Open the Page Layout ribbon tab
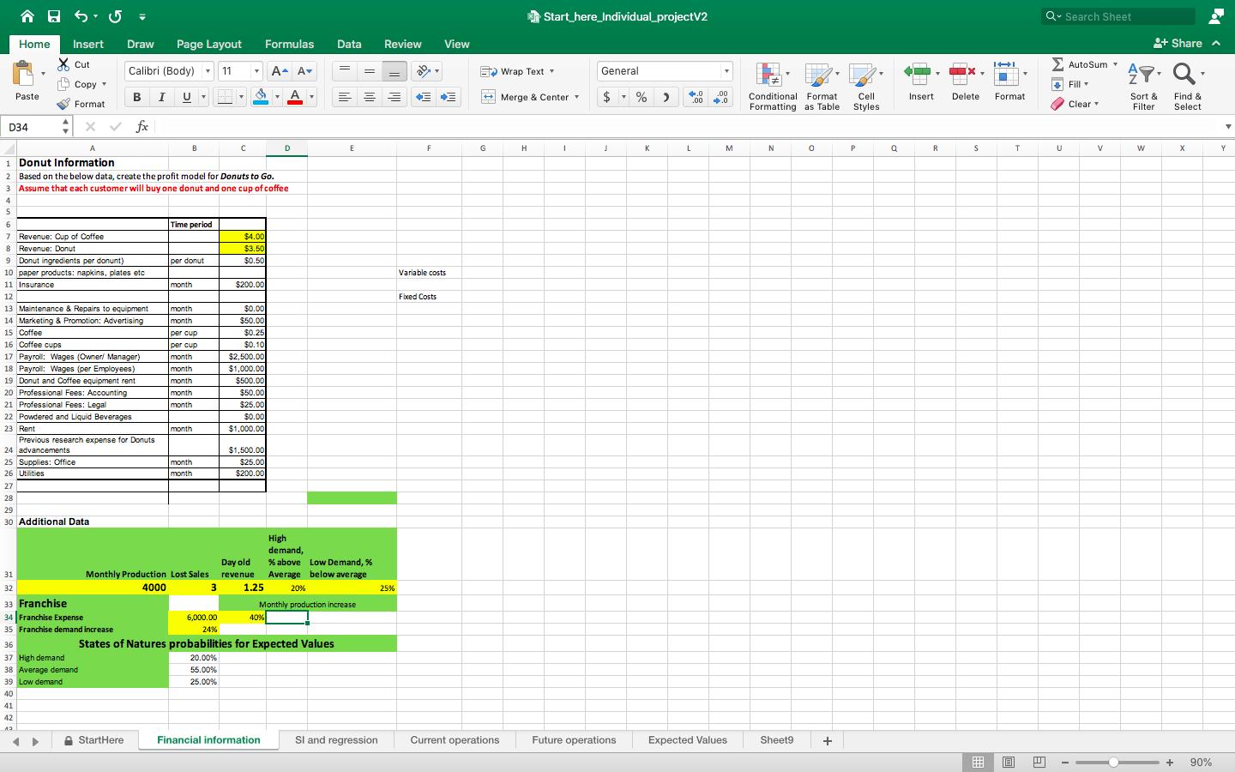 coord(209,44)
